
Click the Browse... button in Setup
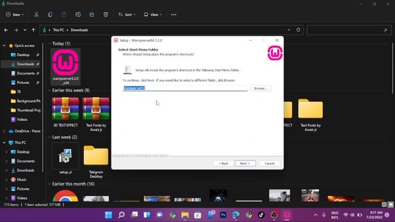coord(261,88)
